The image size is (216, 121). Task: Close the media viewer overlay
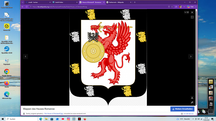coord(192,12)
